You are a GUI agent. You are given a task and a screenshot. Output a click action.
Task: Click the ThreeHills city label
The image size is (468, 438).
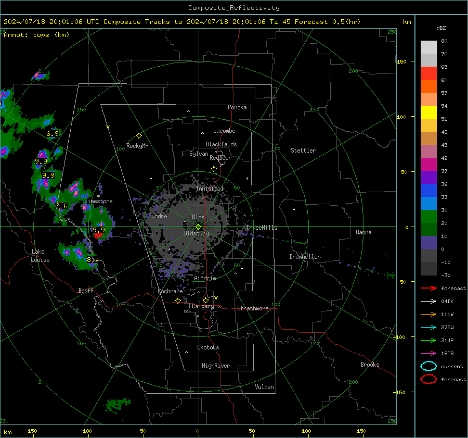click(x=262, y=228)
